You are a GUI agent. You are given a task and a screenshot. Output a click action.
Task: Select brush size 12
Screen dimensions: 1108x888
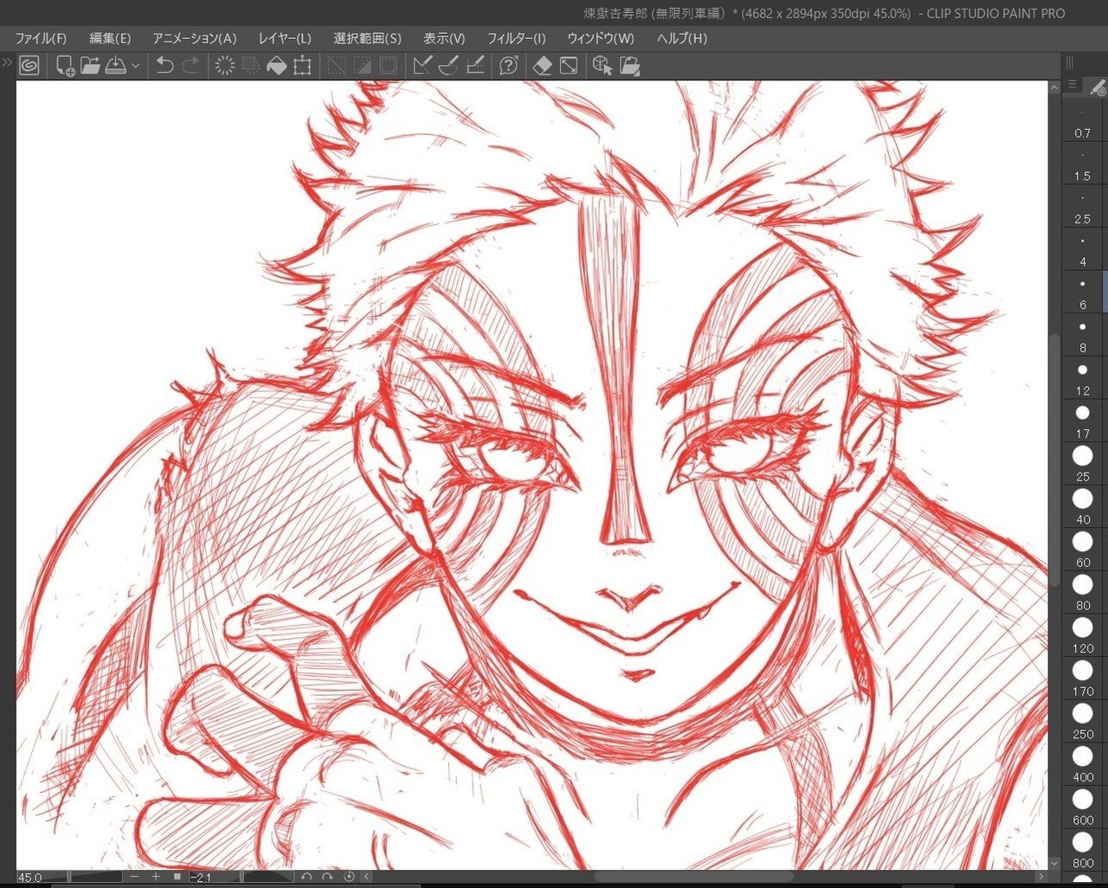tap(1083, 379)
